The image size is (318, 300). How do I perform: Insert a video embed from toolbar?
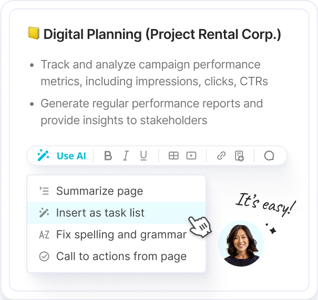click(191, 156)
